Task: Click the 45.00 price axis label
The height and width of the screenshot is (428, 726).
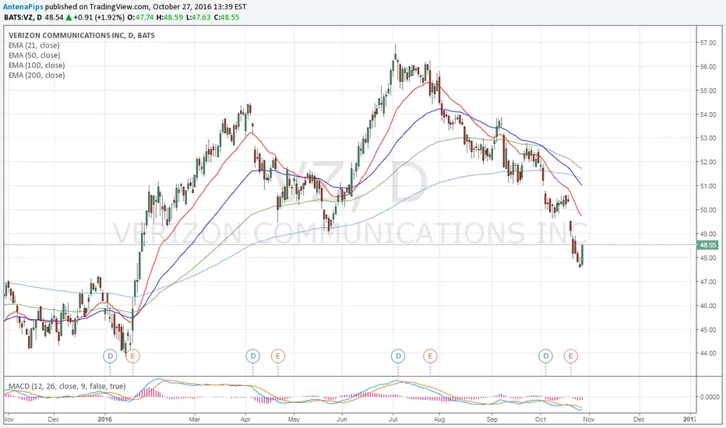Action: tap(708, 330)
